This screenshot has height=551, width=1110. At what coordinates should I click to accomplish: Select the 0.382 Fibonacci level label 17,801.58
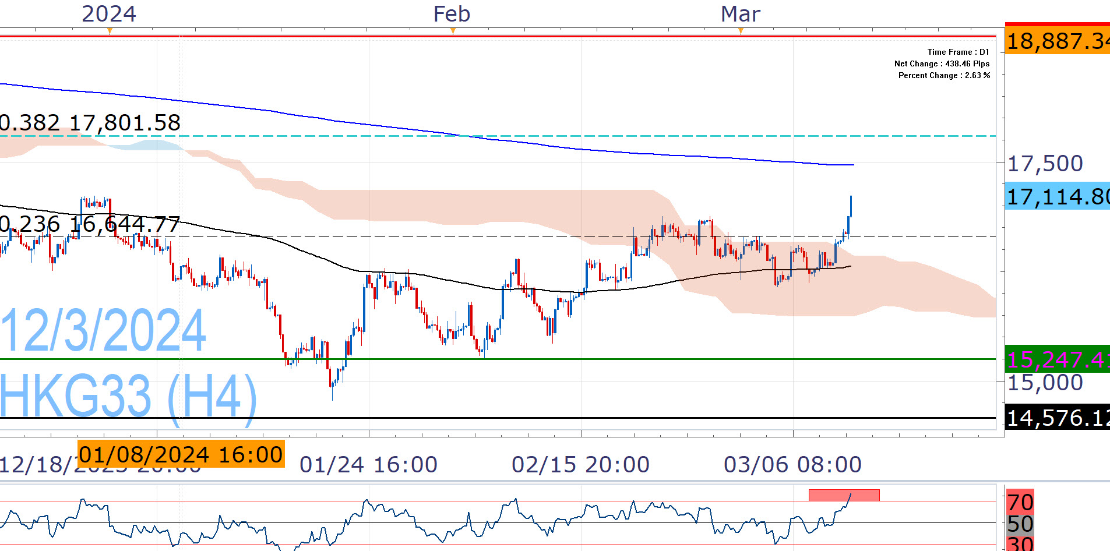point(90,123)
